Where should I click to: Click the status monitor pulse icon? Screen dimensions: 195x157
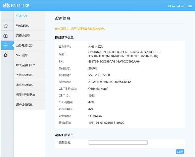coord(5,45)
